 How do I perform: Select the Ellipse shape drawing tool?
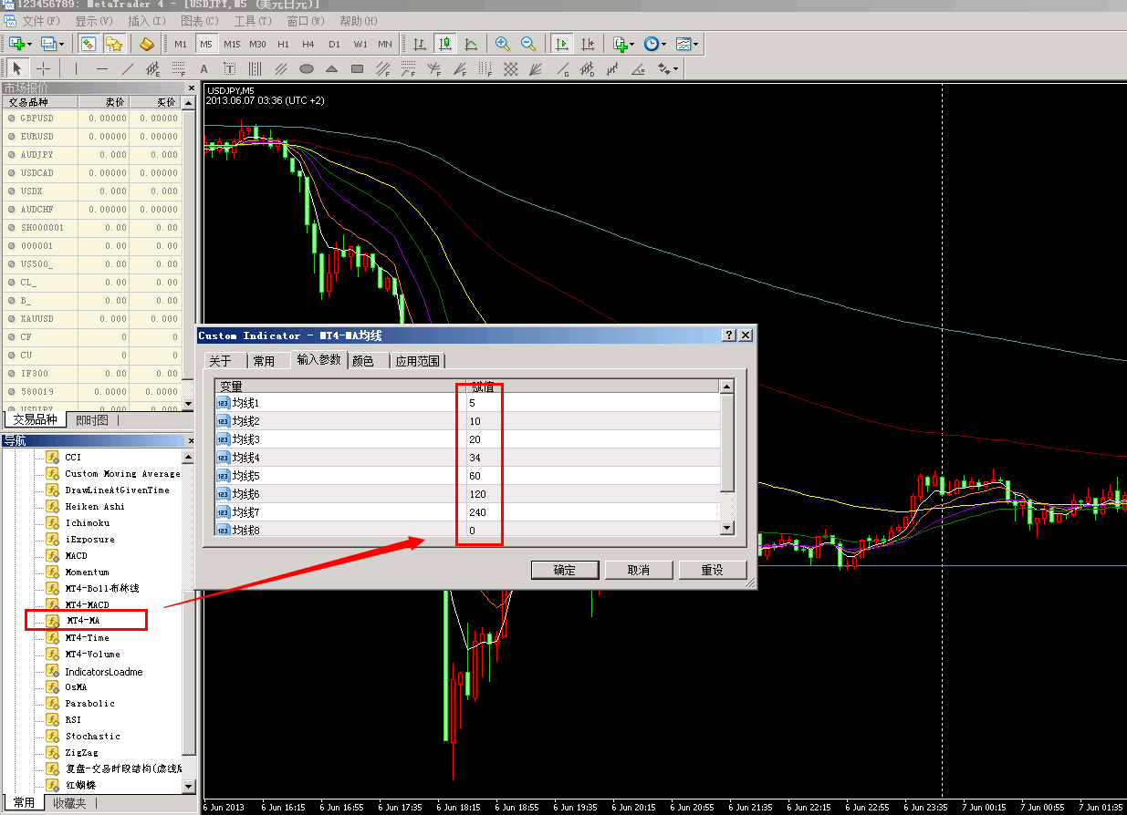pos(307,68)
